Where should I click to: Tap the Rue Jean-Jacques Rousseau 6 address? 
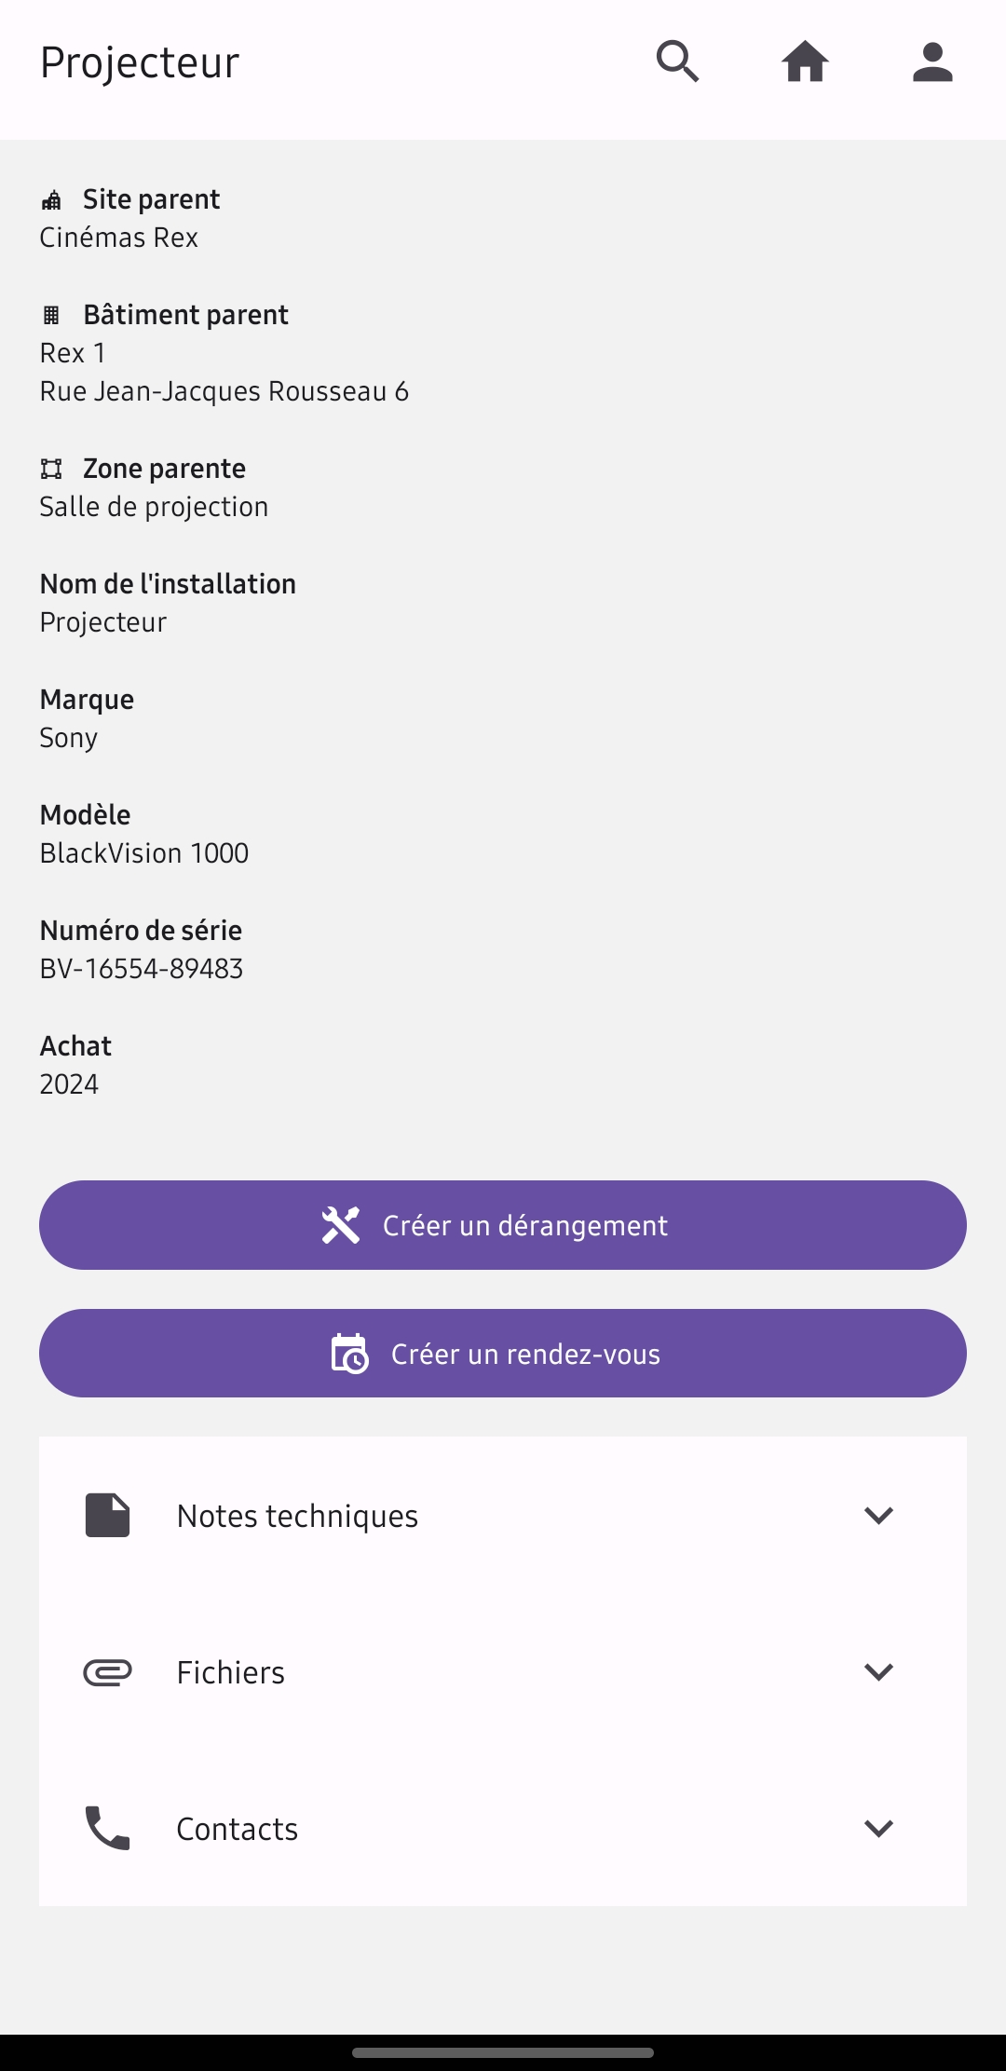click(224, 391)
